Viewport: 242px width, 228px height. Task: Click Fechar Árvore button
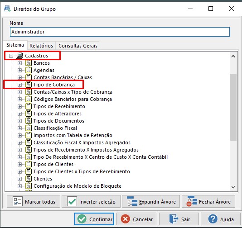(x=208, y=201)
